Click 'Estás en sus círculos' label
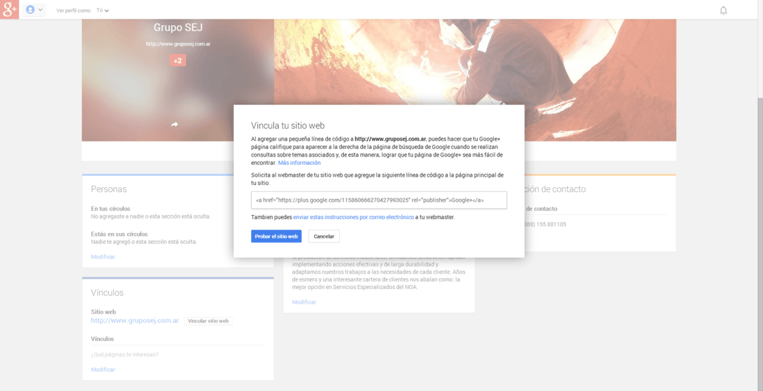This screenshot has height=391, width=763. tap(119, 234)
